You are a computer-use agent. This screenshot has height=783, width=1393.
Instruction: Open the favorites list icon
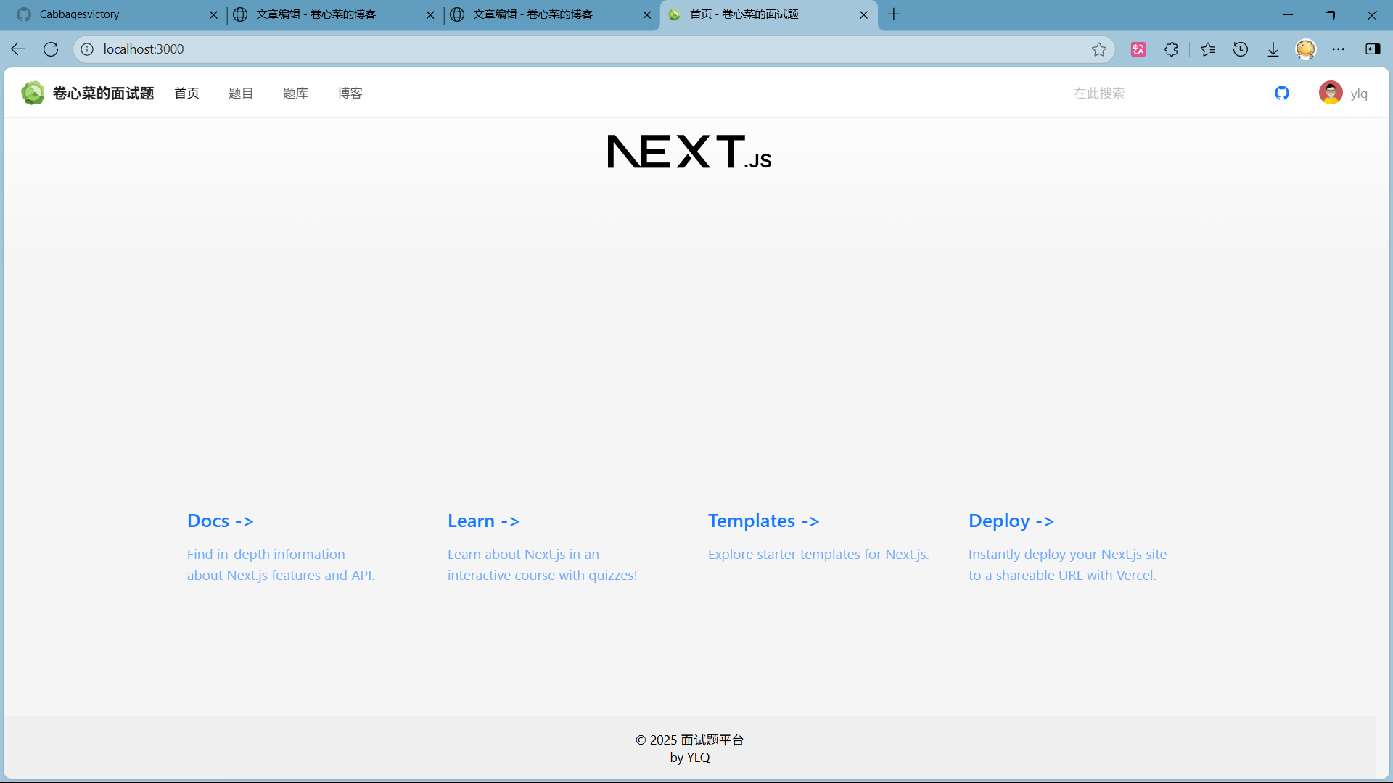click(1208, 49)
